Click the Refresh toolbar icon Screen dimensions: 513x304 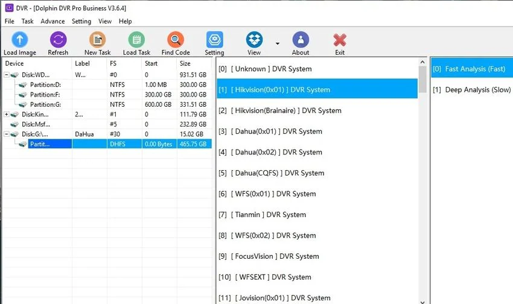click(x=58, y=40)
